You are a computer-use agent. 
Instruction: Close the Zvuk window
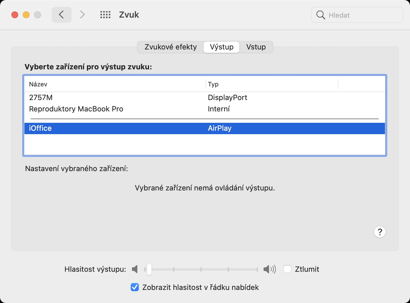15,15
